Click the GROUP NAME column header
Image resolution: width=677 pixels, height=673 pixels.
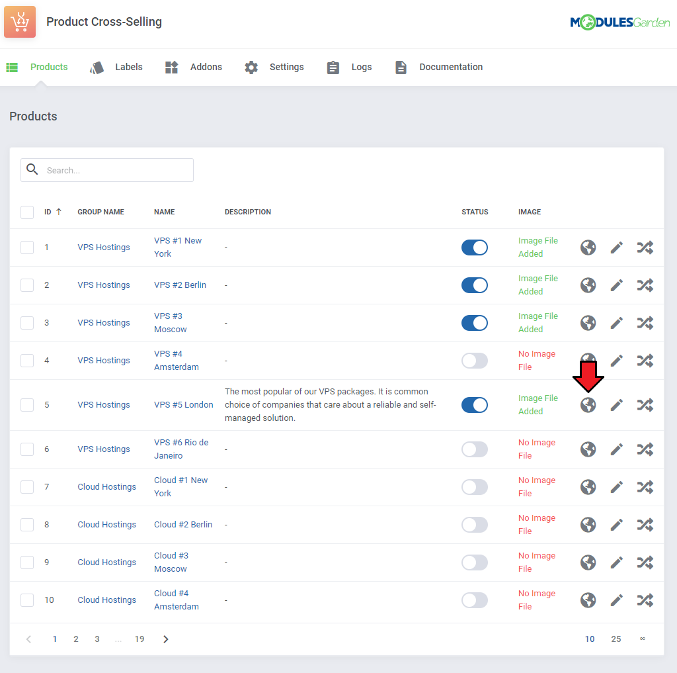click(x=100, y=212)
